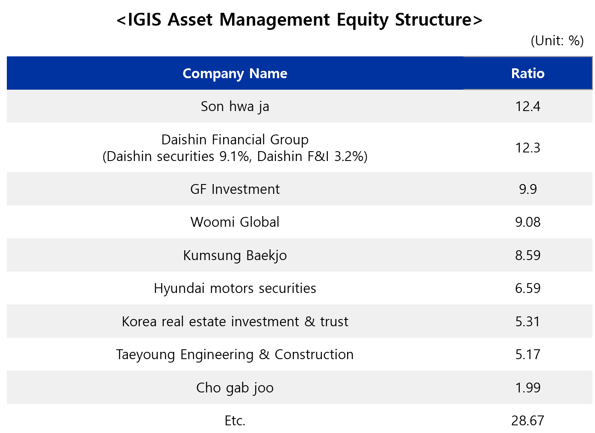Select the 28.67 ratio cell
The image size is (595, 433).
[528, 421]
